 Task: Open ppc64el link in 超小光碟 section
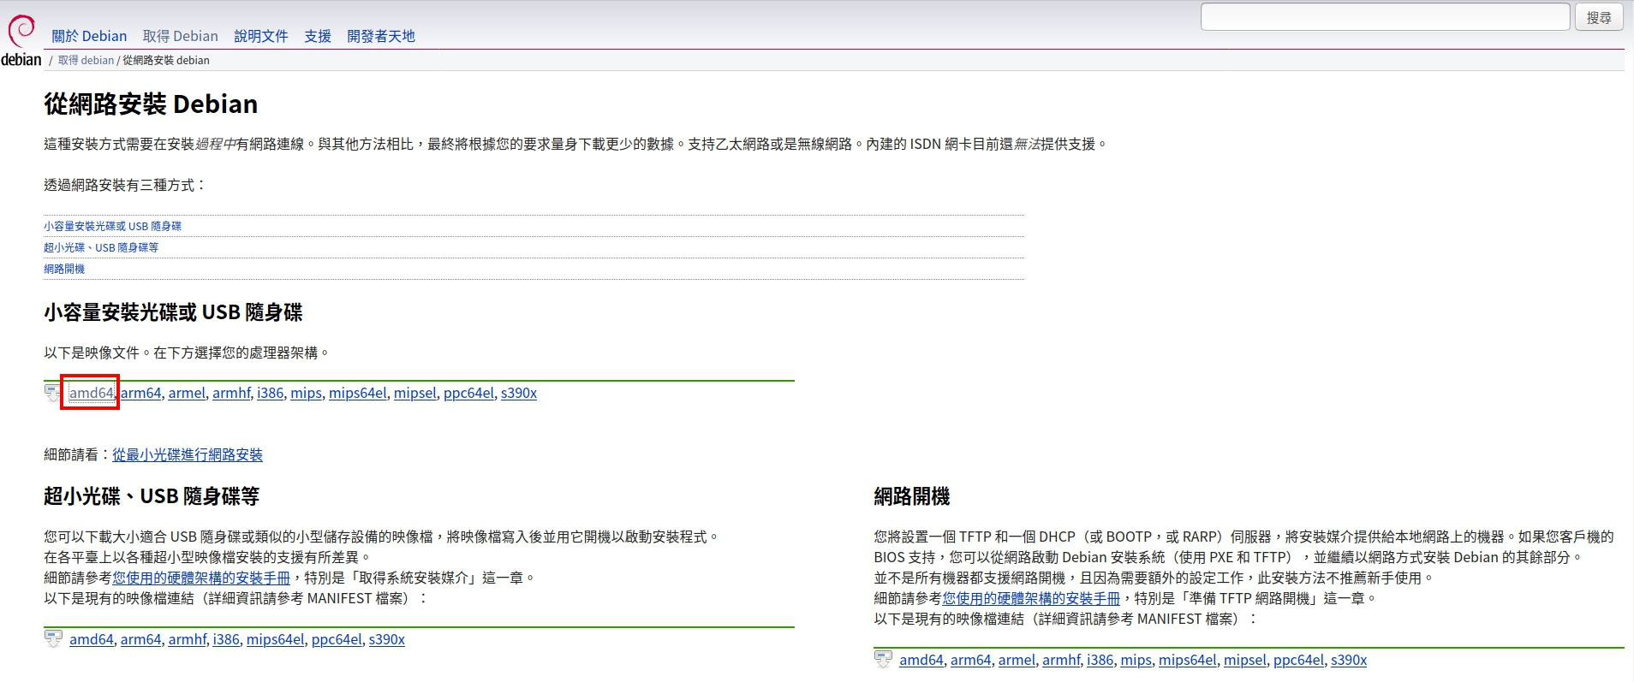(x=337, y=639)
